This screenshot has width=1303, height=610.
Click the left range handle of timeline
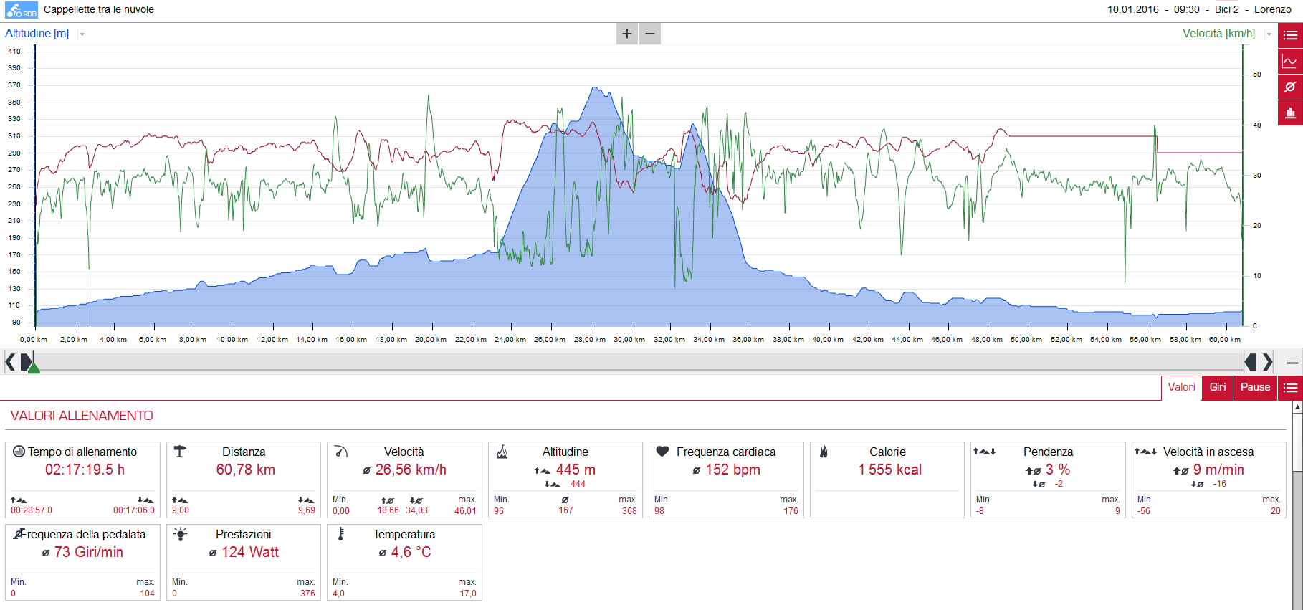pyautogui.click(x=26, y=362)
